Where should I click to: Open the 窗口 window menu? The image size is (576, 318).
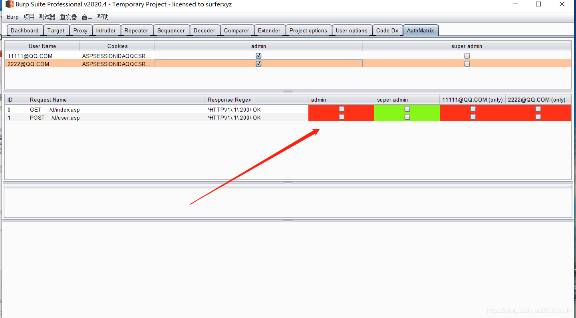click(87, 17)
